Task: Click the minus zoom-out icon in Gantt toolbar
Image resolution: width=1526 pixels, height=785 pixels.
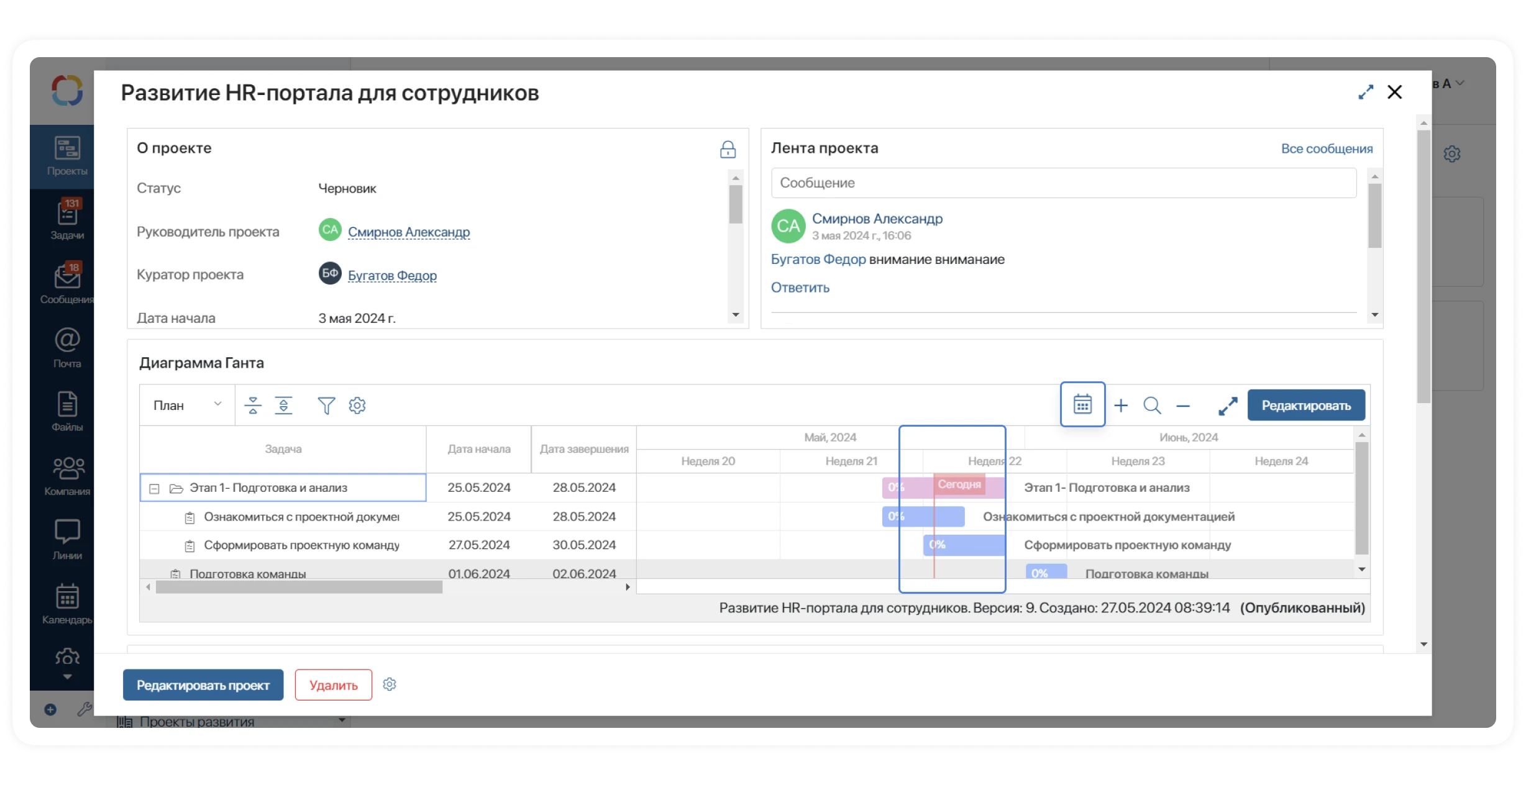Action: [1183, 406]
